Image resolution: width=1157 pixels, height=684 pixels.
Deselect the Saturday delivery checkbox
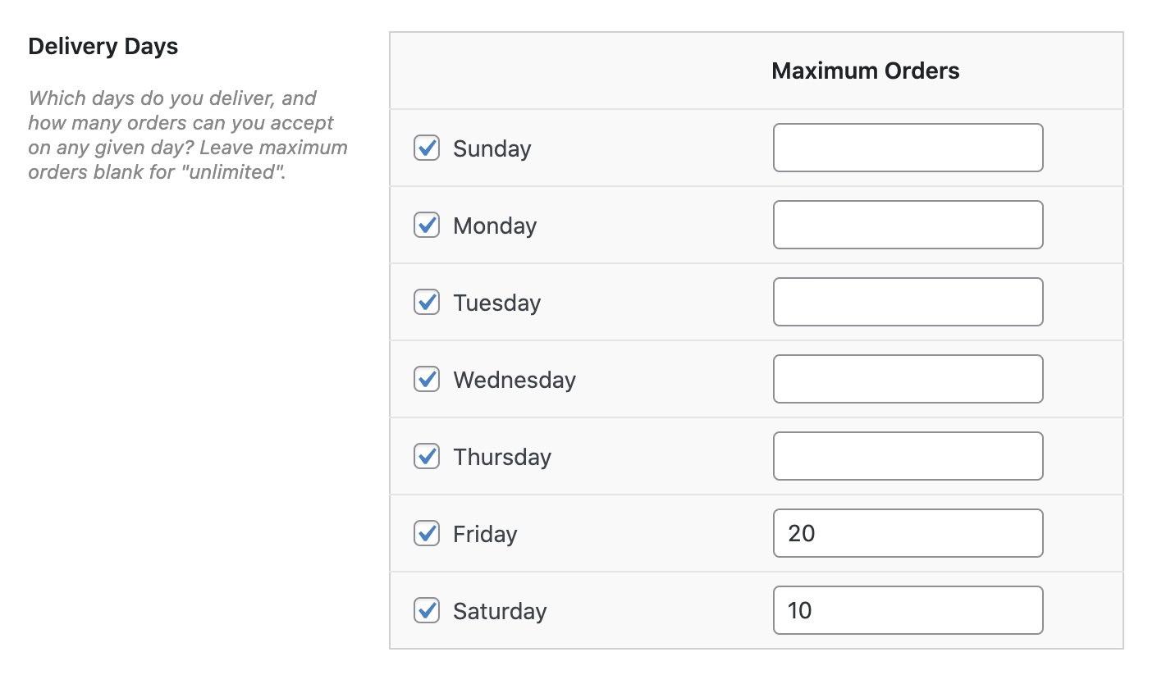point(427,611)
